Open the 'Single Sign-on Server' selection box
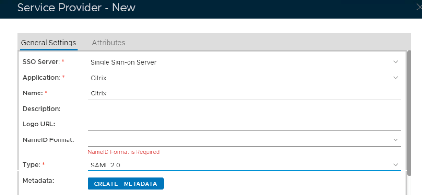This screenshot has height=195, width=422. coord(238,62)
